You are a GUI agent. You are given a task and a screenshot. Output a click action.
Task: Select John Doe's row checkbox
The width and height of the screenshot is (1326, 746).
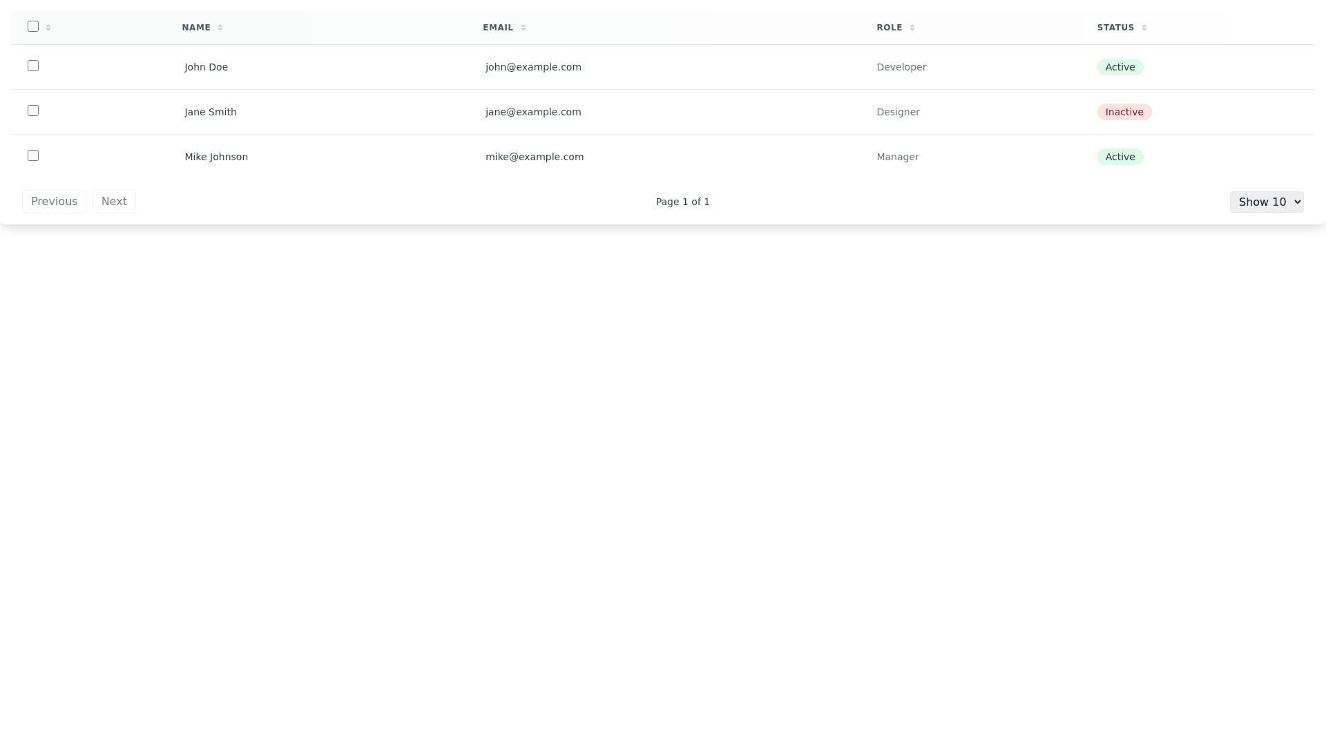[33, 66]
